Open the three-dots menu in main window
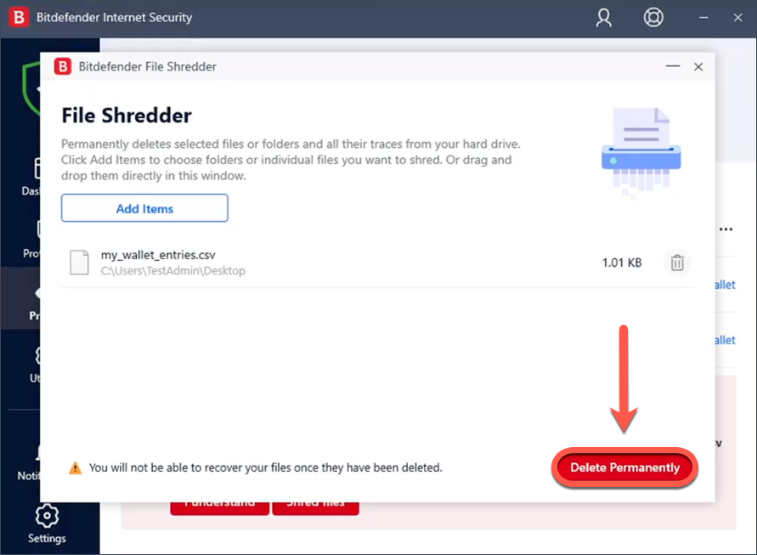Image resolution: width=757 pixels, height=555 pixels. pyautogui.click(x=726, y=229)
